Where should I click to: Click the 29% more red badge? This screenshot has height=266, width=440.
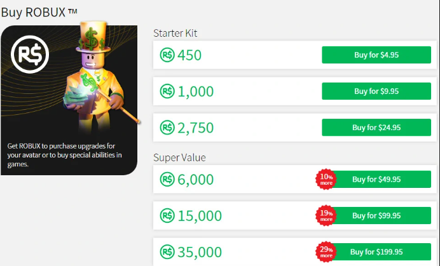click(326, 251)
